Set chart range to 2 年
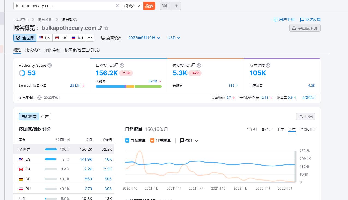 [292, 129]
